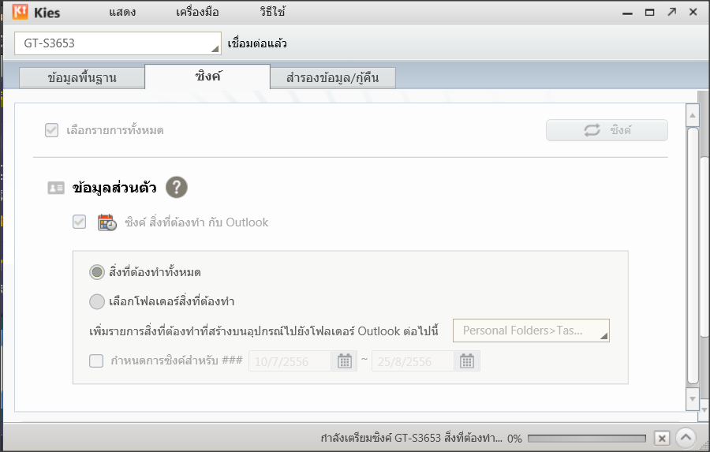Enable the กำหนดการซิงค์สำหรับ checkbox
The image size is (710, 452).
[96, 361]
